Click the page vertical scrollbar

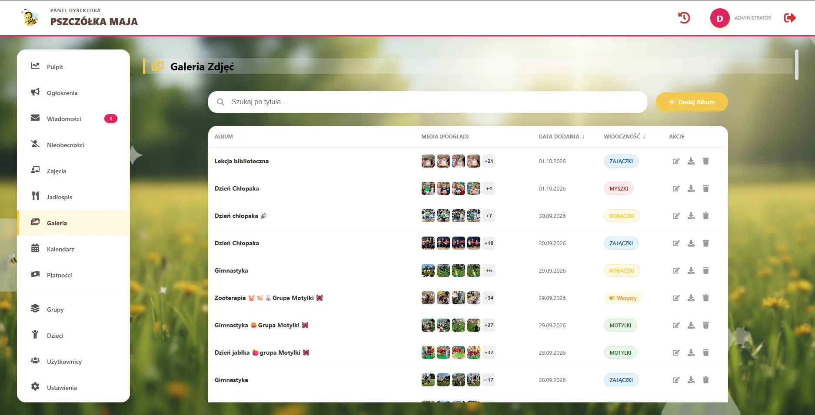pyautogui.click(x=796, y=65)
